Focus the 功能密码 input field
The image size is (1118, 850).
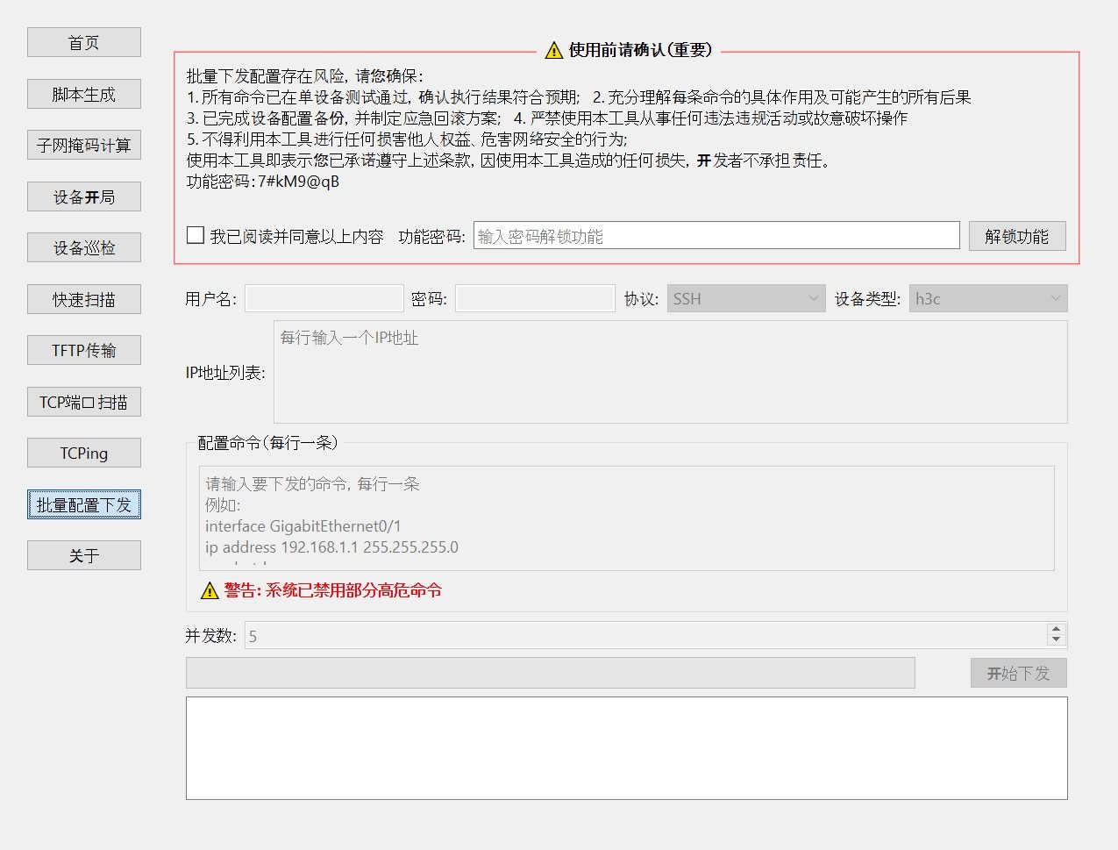[716, 235]
